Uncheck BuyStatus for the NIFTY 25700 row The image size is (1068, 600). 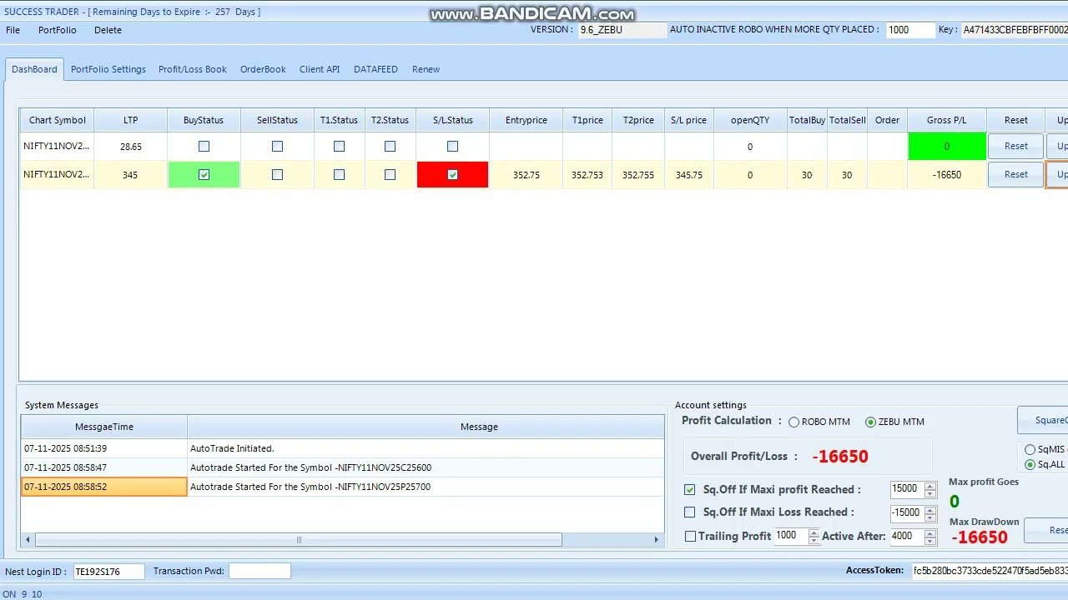(204, 174)
